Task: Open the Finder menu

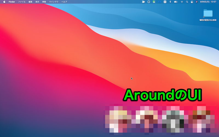Action: (x=12, y=2)
